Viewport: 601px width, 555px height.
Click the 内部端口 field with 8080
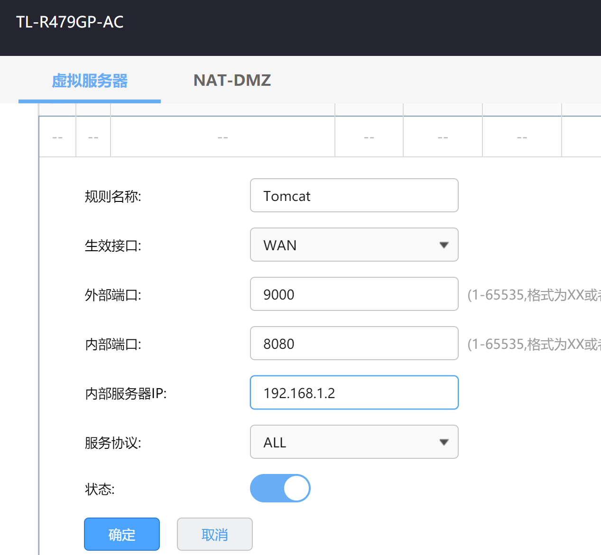pyautogui.click(x=354, y=343)
